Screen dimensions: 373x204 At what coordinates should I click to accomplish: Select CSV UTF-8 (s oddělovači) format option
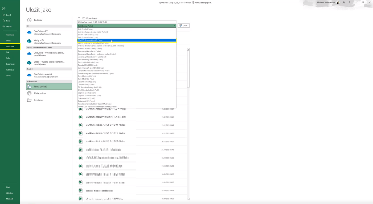click(x=127, y=40)
